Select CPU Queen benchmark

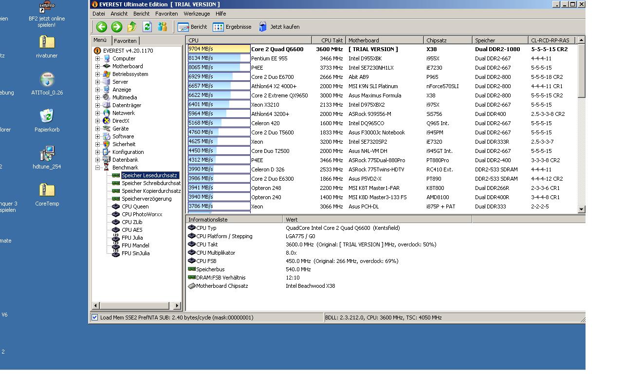(x=135, y=206)
